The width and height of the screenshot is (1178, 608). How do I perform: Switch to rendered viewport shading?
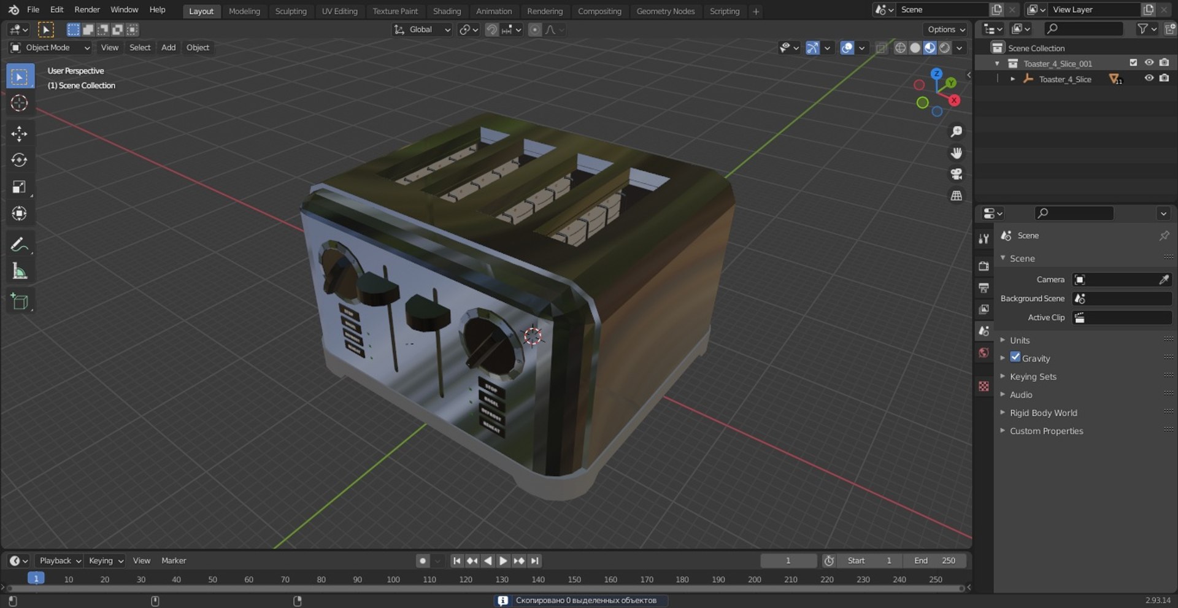945,48
